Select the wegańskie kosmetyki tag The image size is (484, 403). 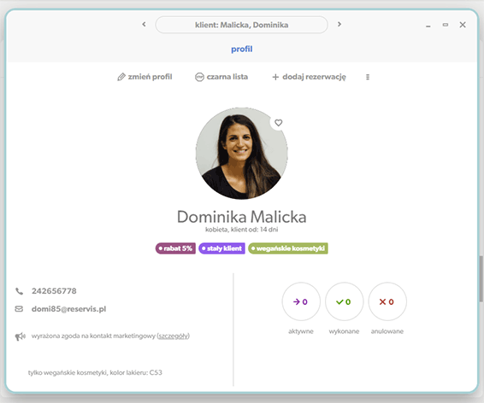[288, 248]
